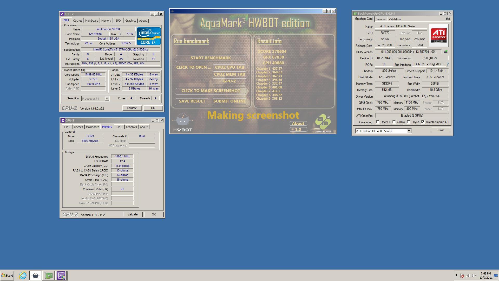Click the Close button in GPU-Z
Screen dimensions: 499x281
click(441, 130)
